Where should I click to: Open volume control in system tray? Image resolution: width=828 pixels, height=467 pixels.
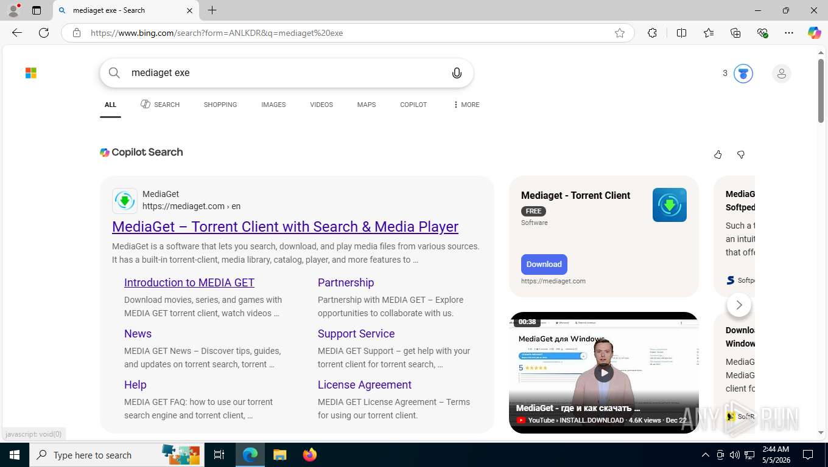point(735,455)
